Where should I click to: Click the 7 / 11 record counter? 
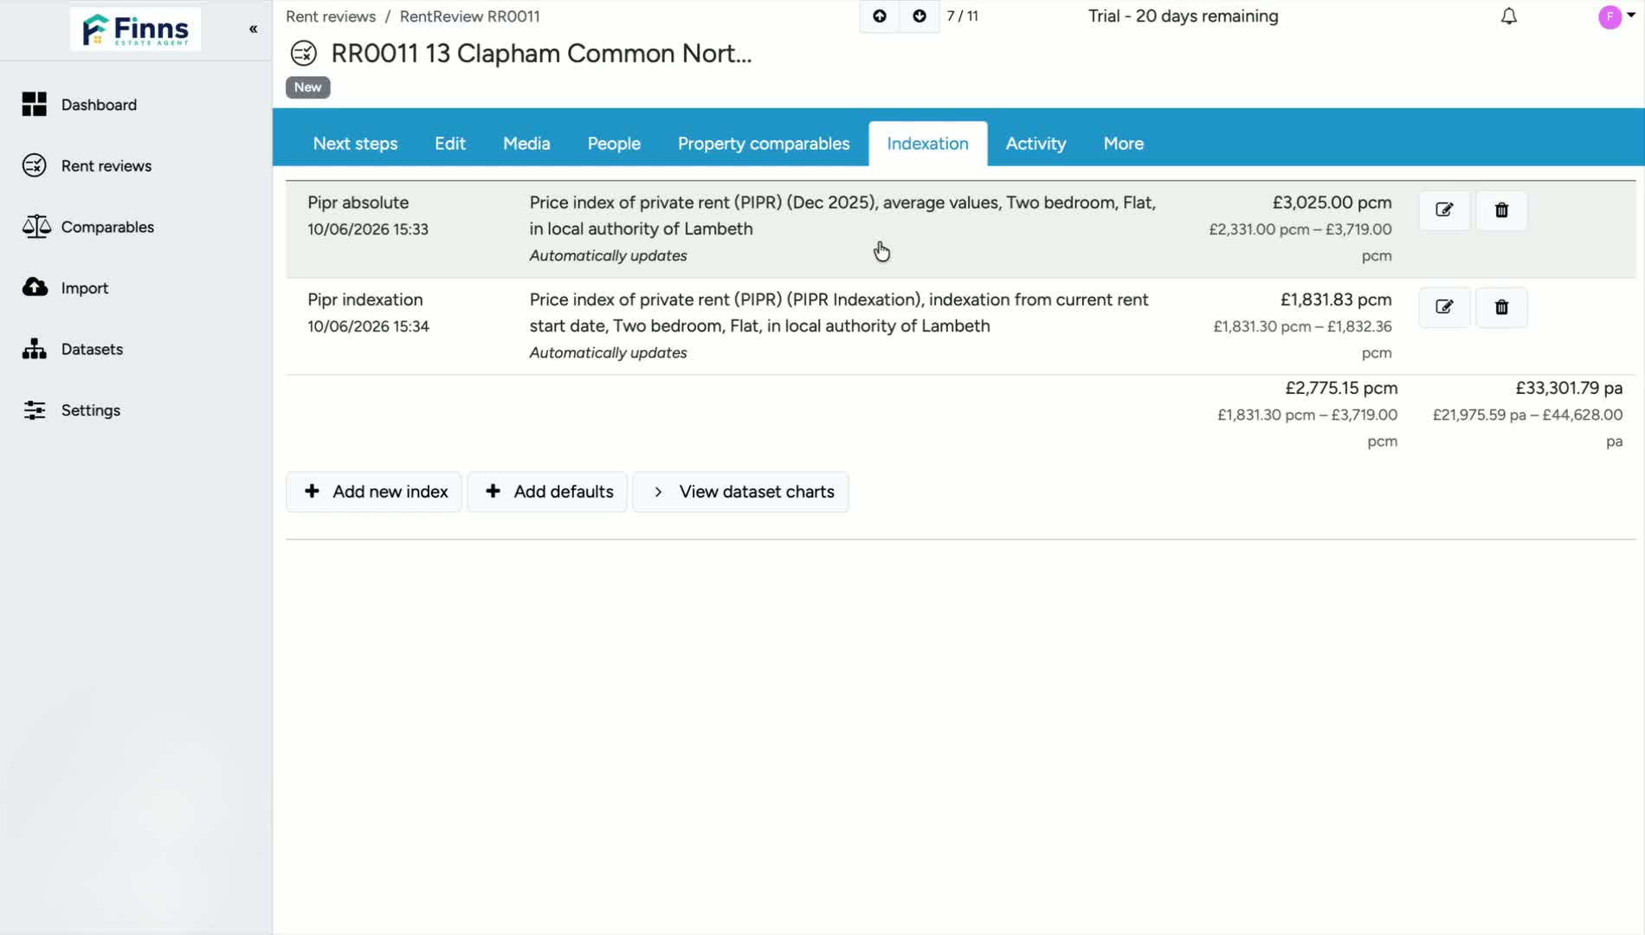click(963, 16)
